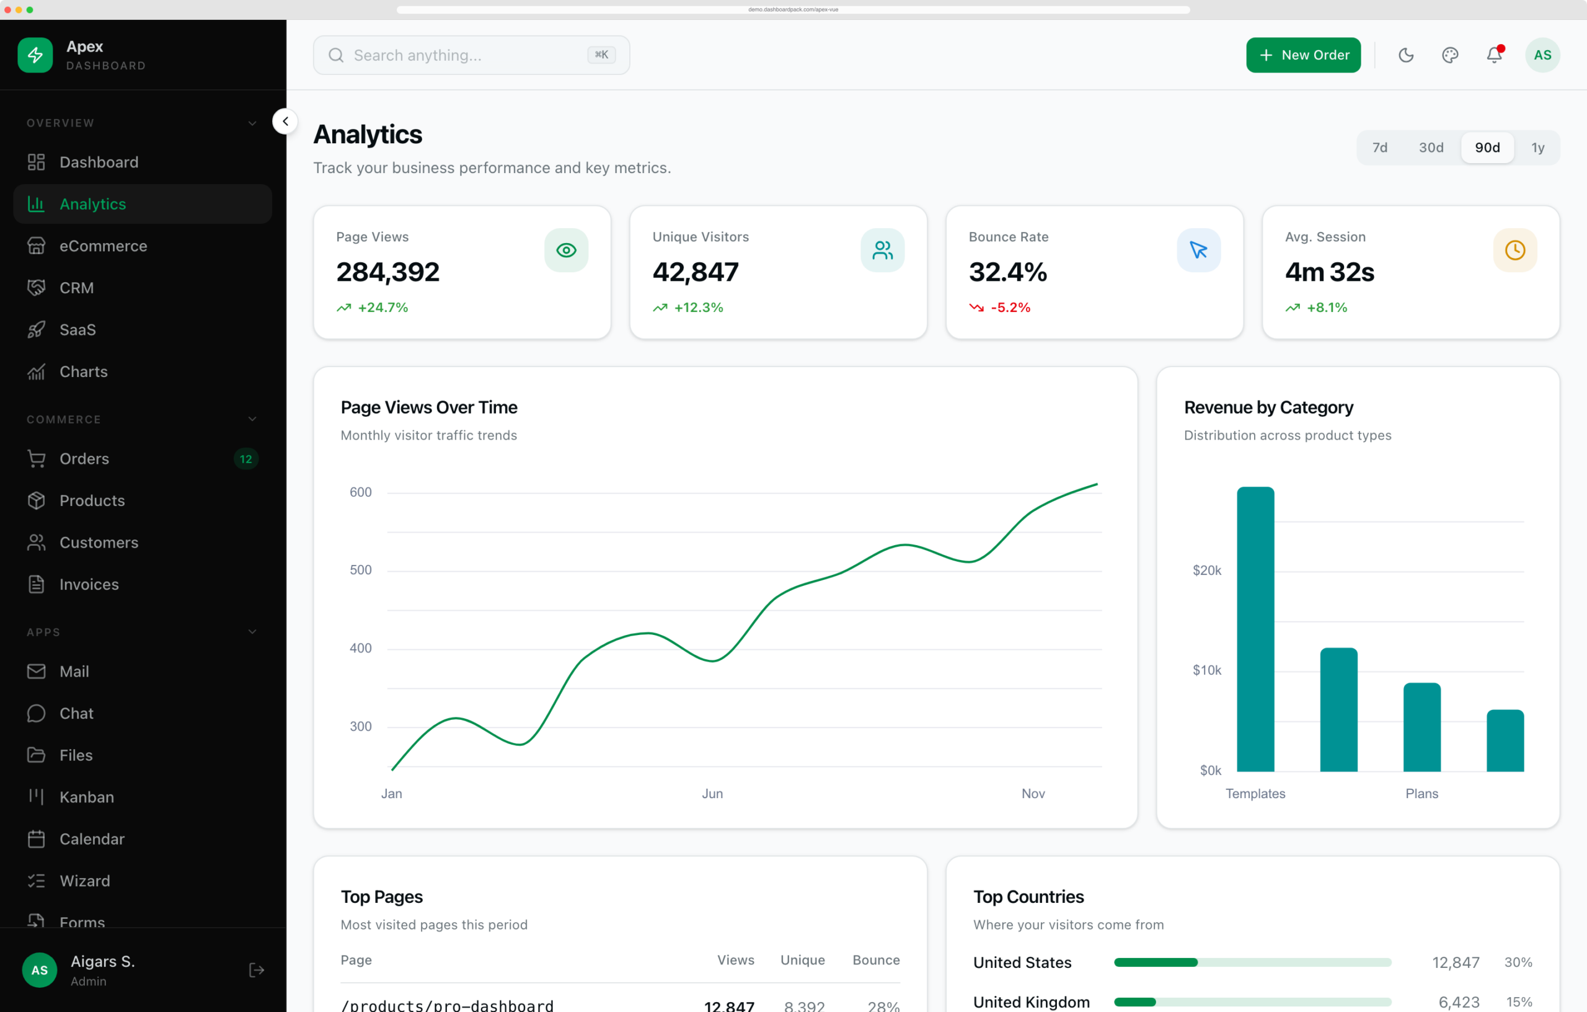The image size is (1587, 1012).
Task: Click the SaaS rocket icon
Action: pos(36,330)
